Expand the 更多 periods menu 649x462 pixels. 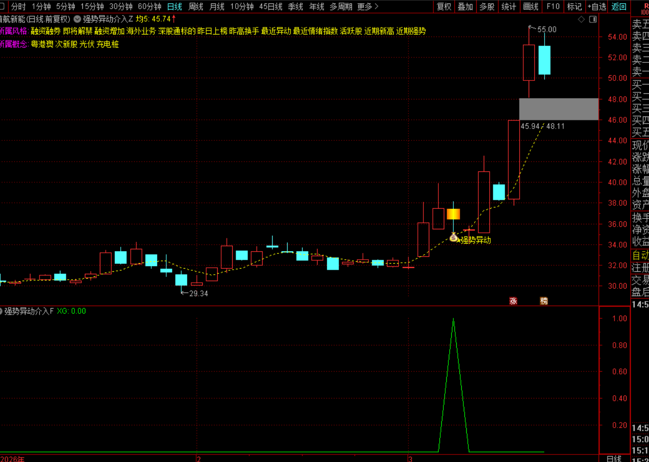367,6
